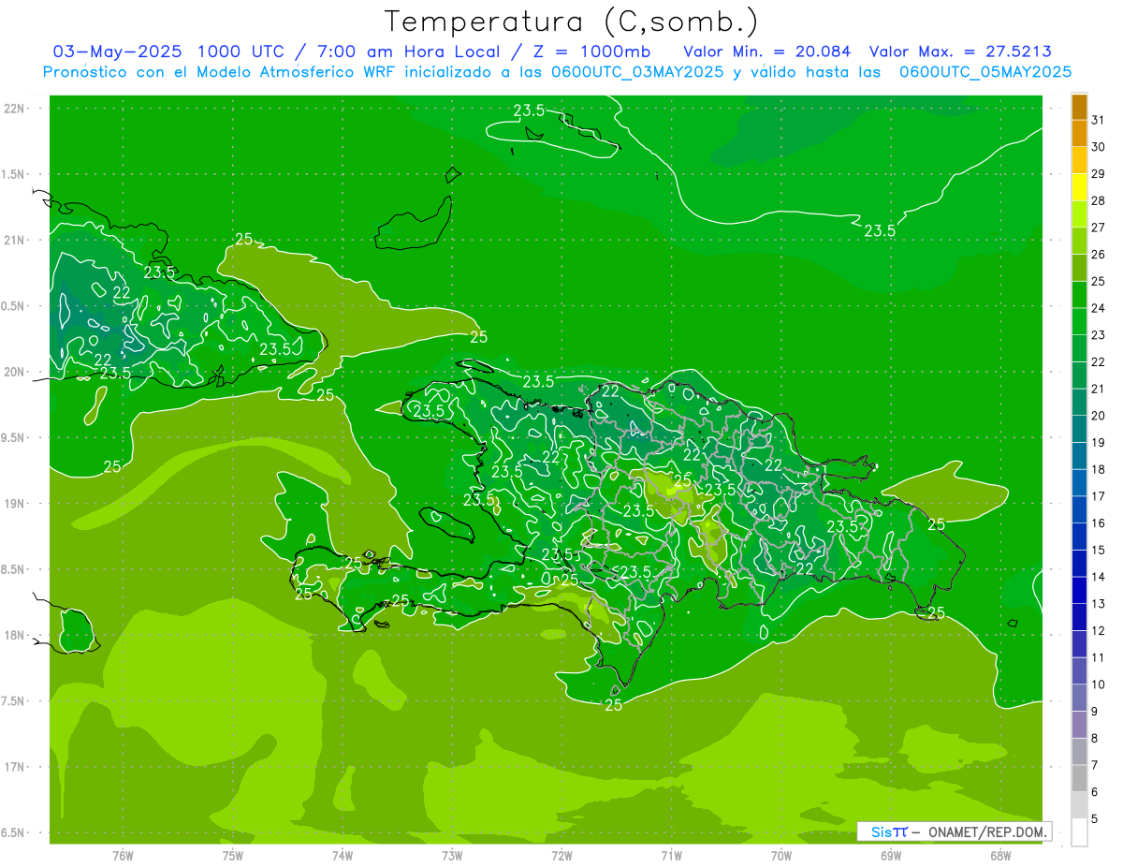This screenshot has height=868, width=1123.
Task: Click the legend value '28'
Action: (x=1098, y=200)
